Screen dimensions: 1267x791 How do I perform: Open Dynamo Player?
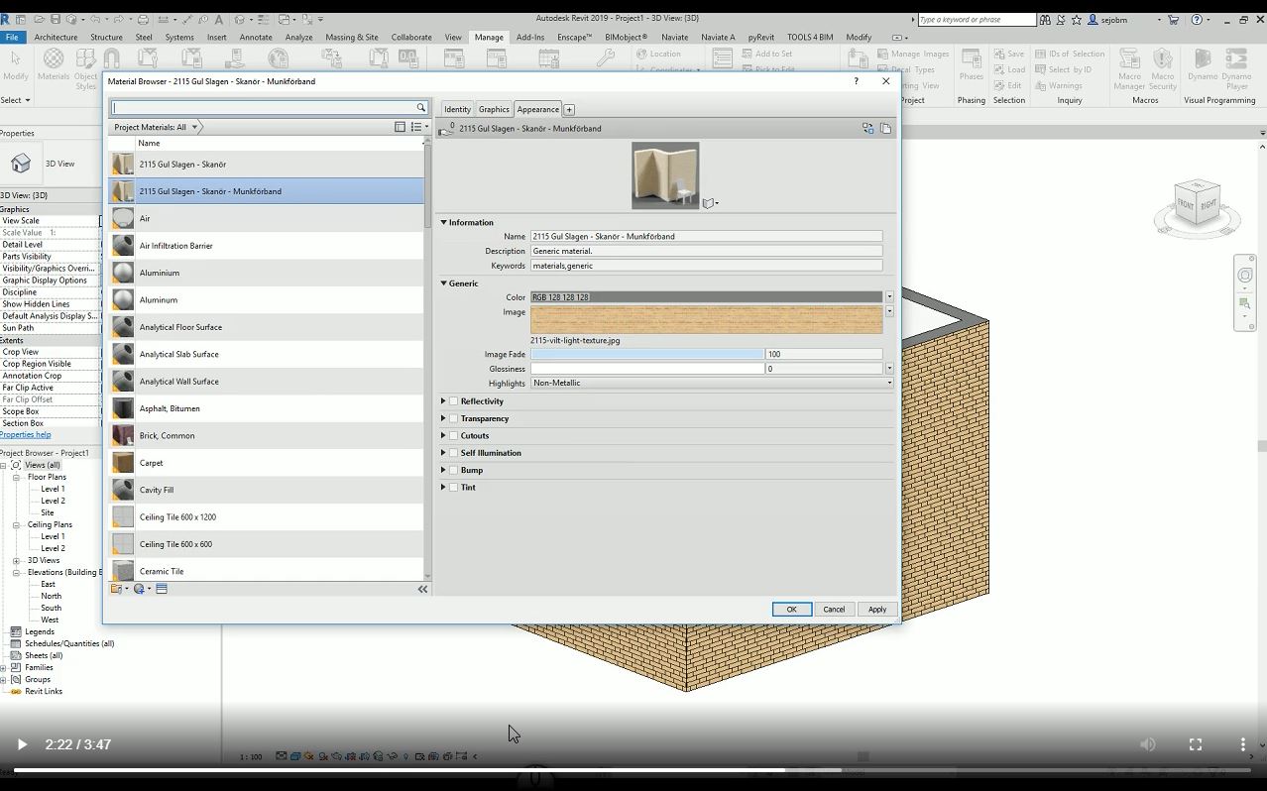[1236, 68]
